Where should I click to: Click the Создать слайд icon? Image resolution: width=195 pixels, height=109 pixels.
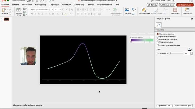coord(18,10)
